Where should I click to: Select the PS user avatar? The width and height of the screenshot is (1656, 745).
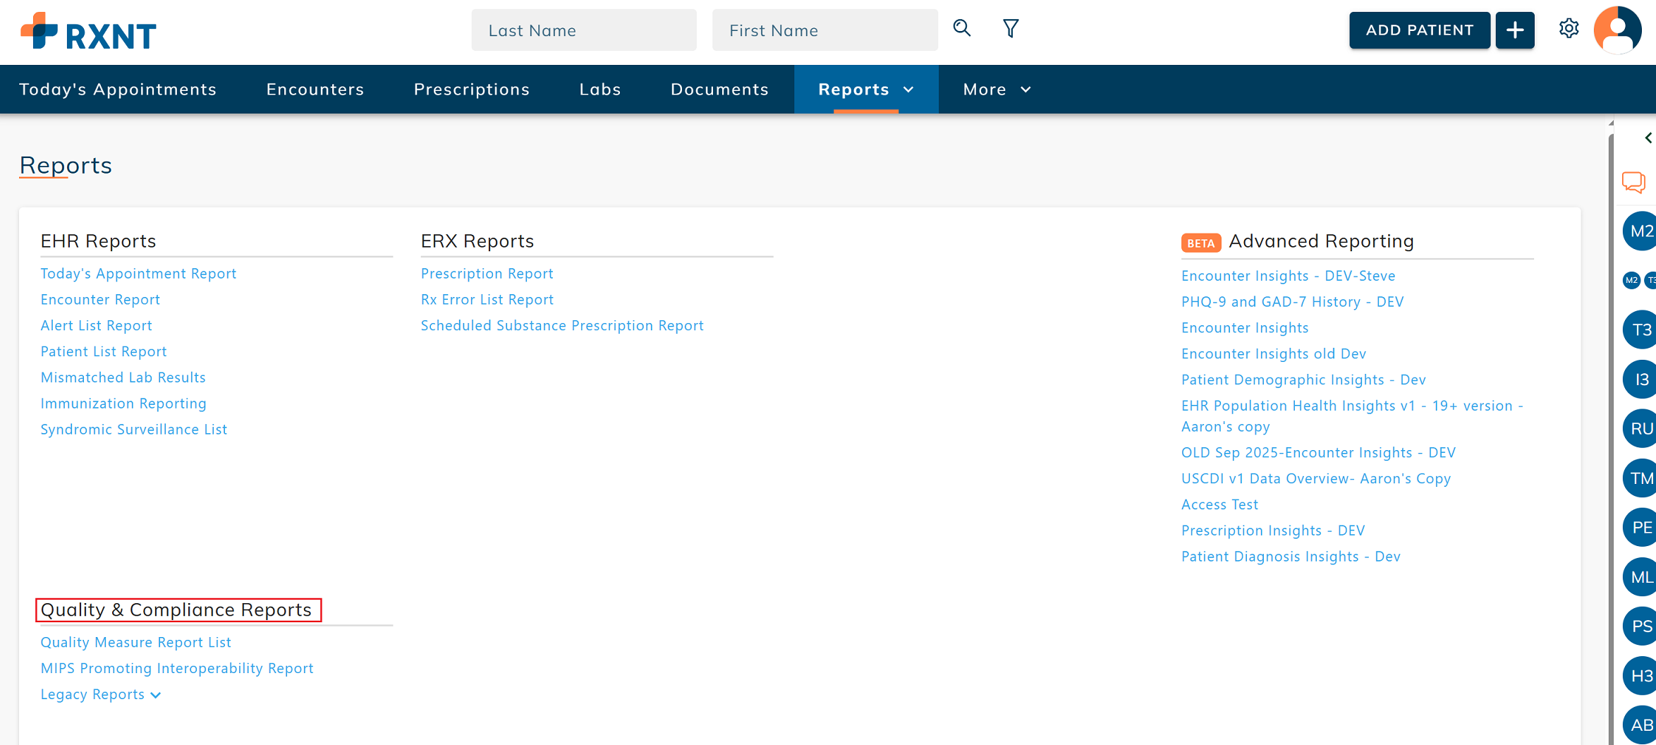pos(1640,626)
